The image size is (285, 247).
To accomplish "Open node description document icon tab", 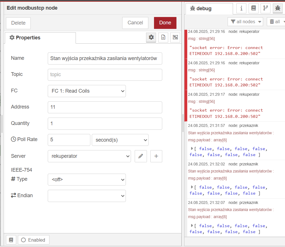I will (163, 37).
